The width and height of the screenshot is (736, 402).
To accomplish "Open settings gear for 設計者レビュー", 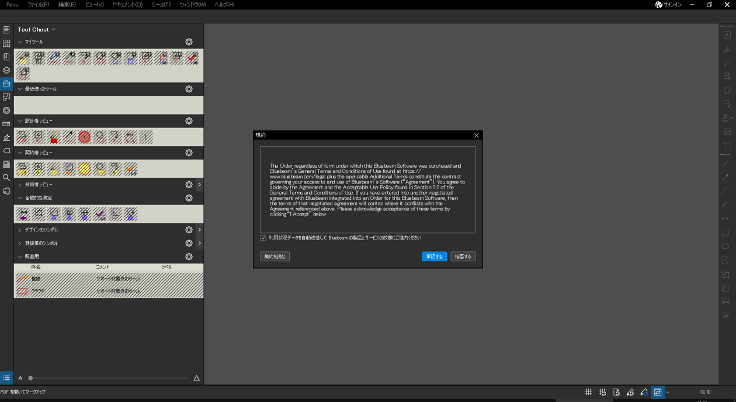I will [189, 121].
